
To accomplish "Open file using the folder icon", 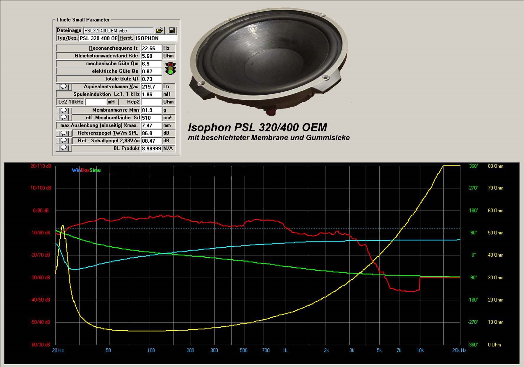I will [159, 30].
